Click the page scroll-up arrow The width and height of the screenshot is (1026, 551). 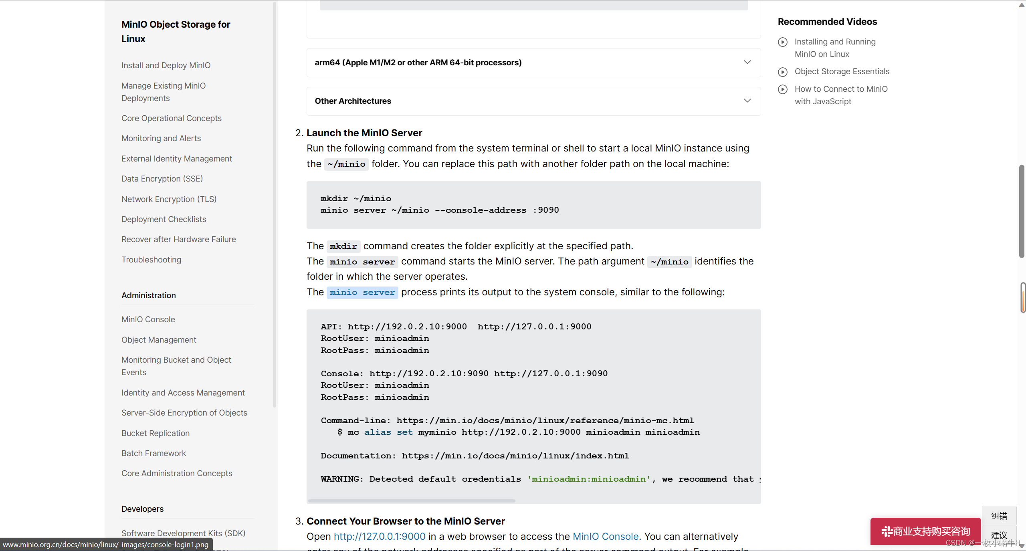pyautogui.click(x=1022, y=5)
